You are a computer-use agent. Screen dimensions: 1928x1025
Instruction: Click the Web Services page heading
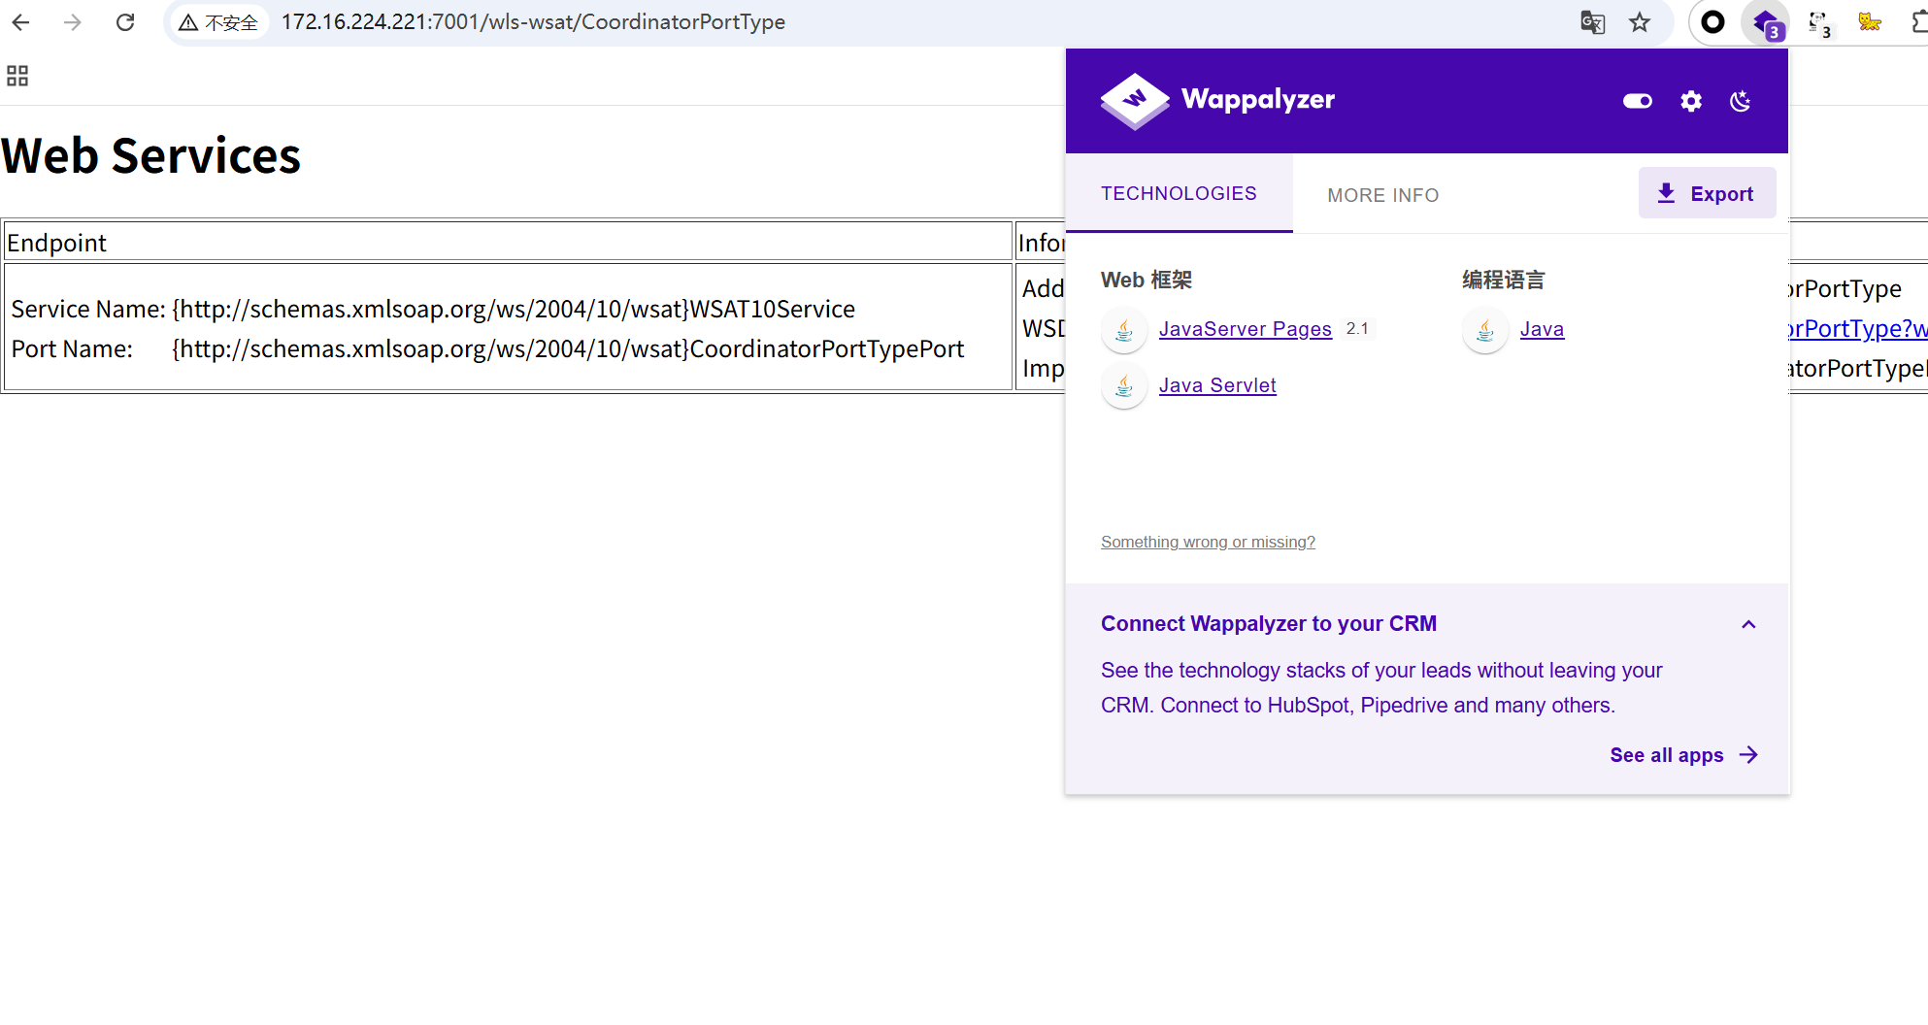pos(151,155)
